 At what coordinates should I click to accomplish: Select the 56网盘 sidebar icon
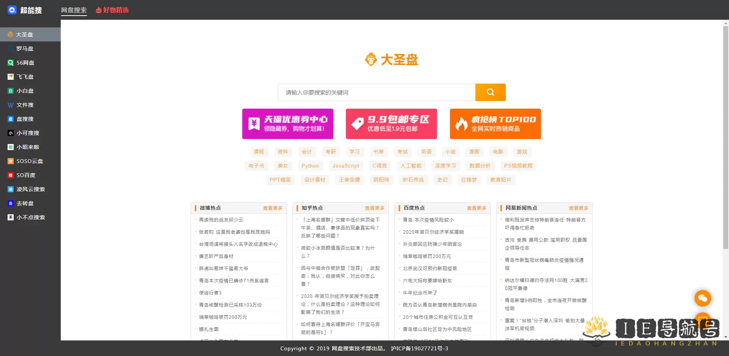tap(11, 63)
